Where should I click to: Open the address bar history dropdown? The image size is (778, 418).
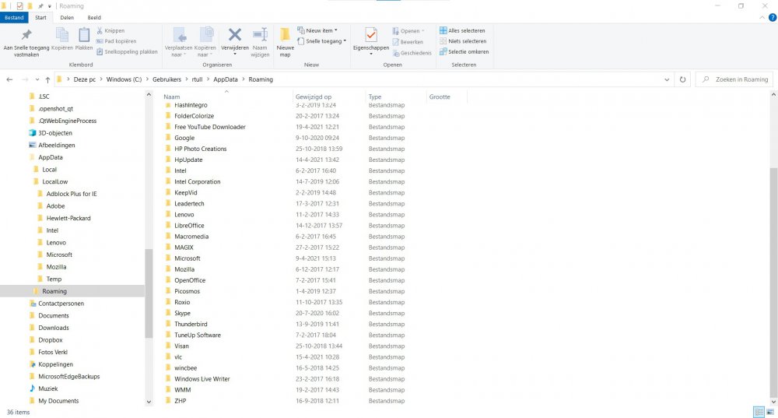click(x=668, y=79)
